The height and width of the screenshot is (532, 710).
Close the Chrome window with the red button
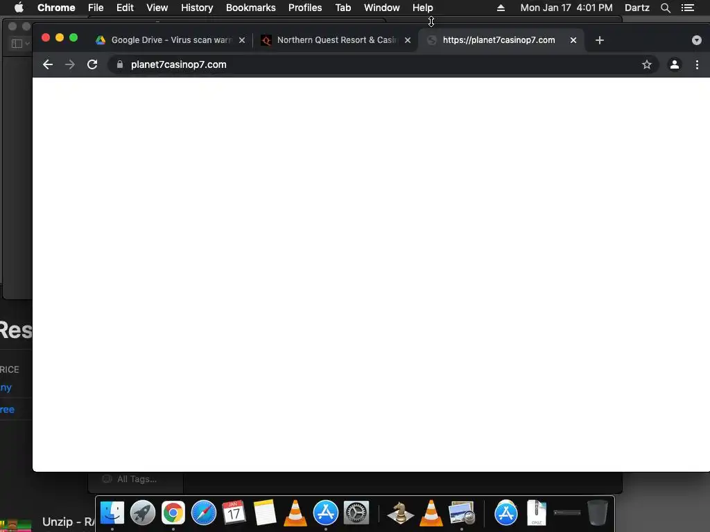[x=46, y=37]
